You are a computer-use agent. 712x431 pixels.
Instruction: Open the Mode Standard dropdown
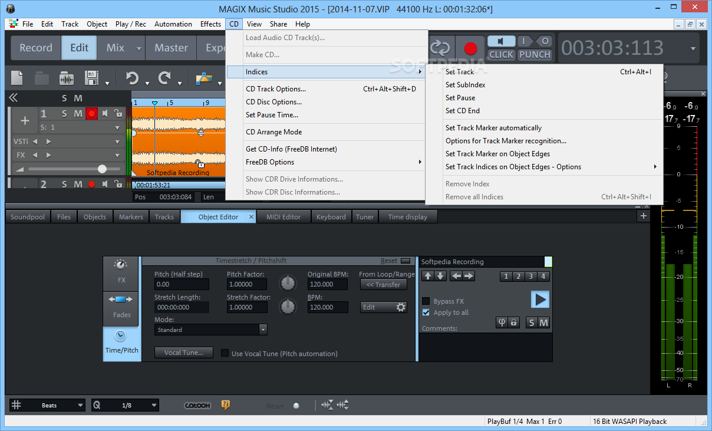point(263,330)
